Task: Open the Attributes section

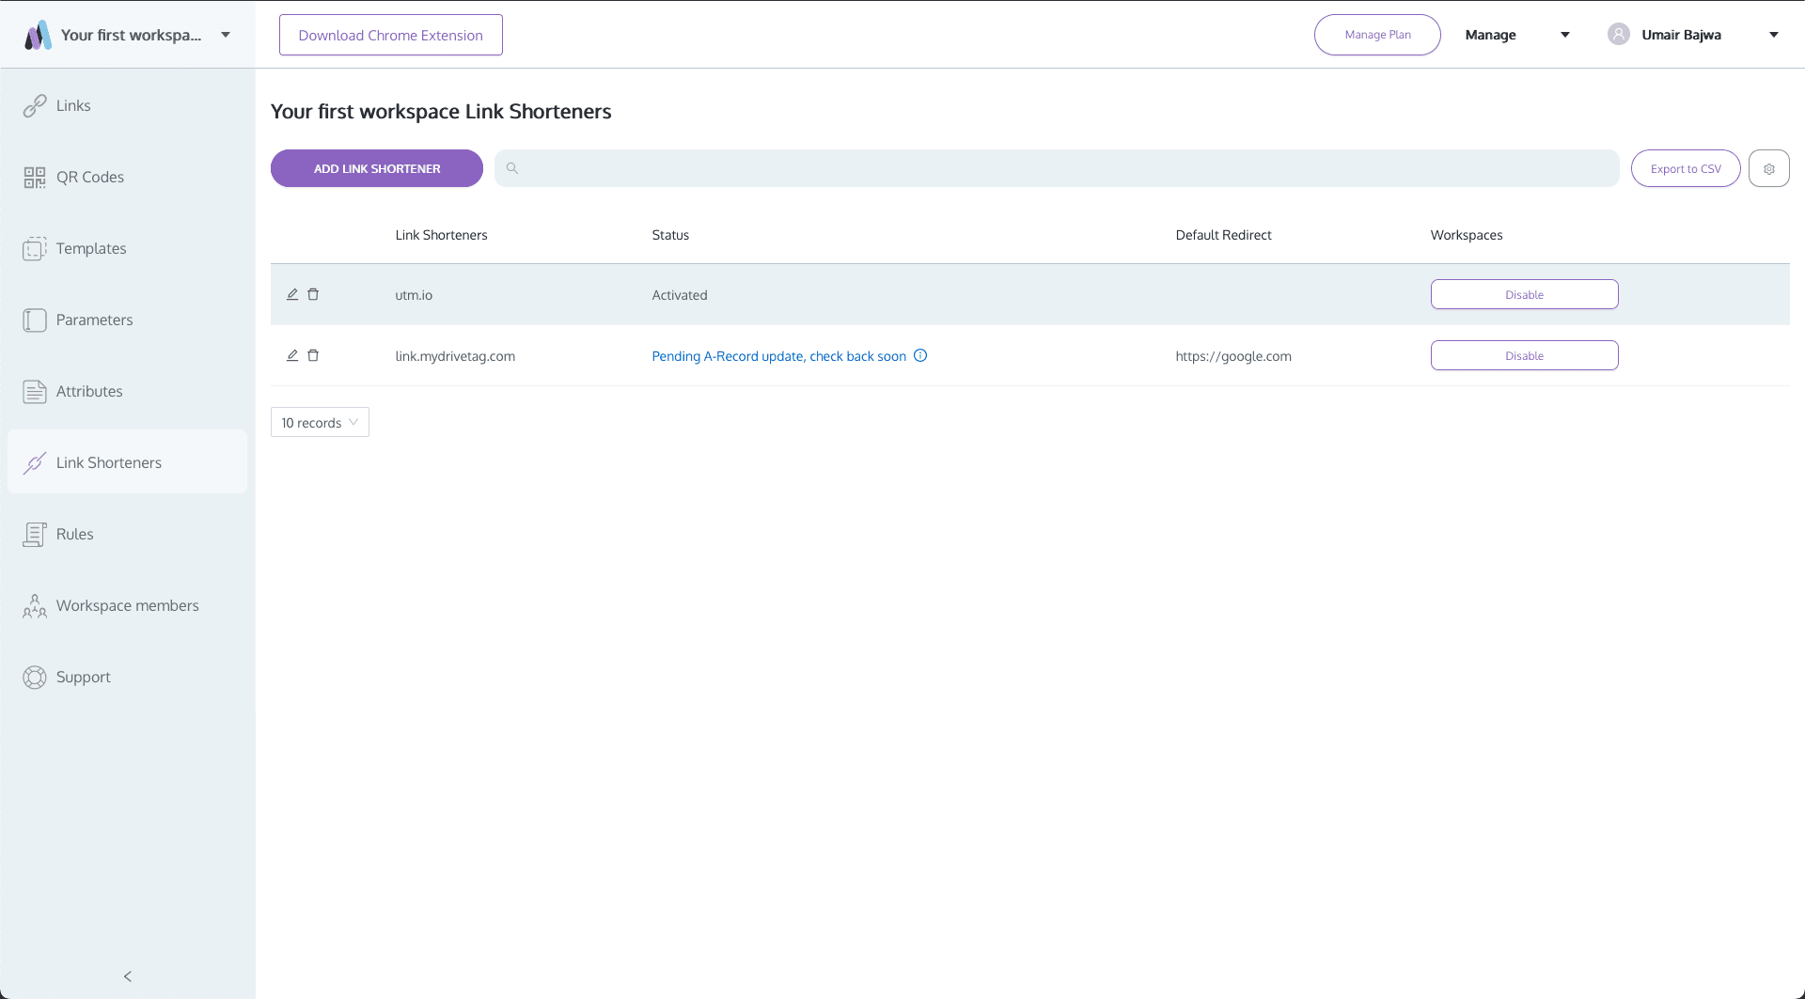Action: click(x=89, y=392)
